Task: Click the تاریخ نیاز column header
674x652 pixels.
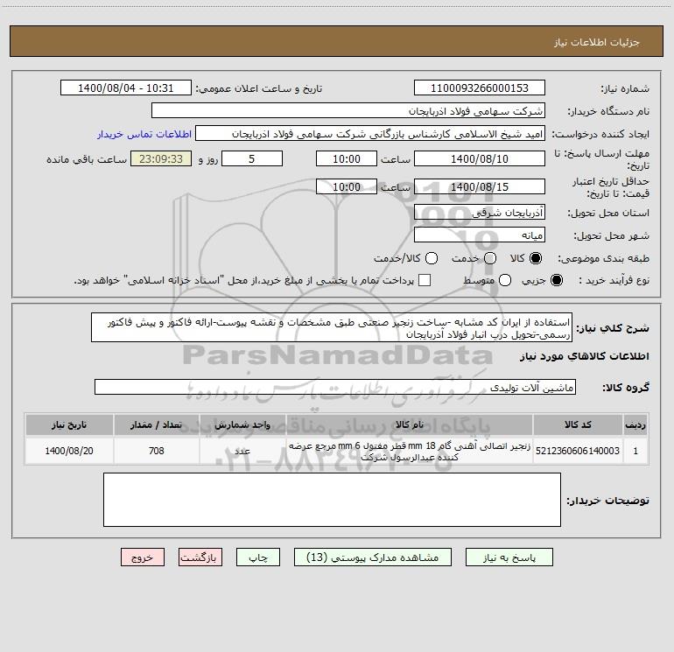Action: [69, 424]
